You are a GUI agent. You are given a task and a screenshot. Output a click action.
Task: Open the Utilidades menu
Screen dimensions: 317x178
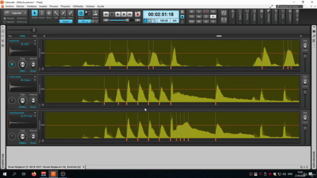click(x=78, y=6)
